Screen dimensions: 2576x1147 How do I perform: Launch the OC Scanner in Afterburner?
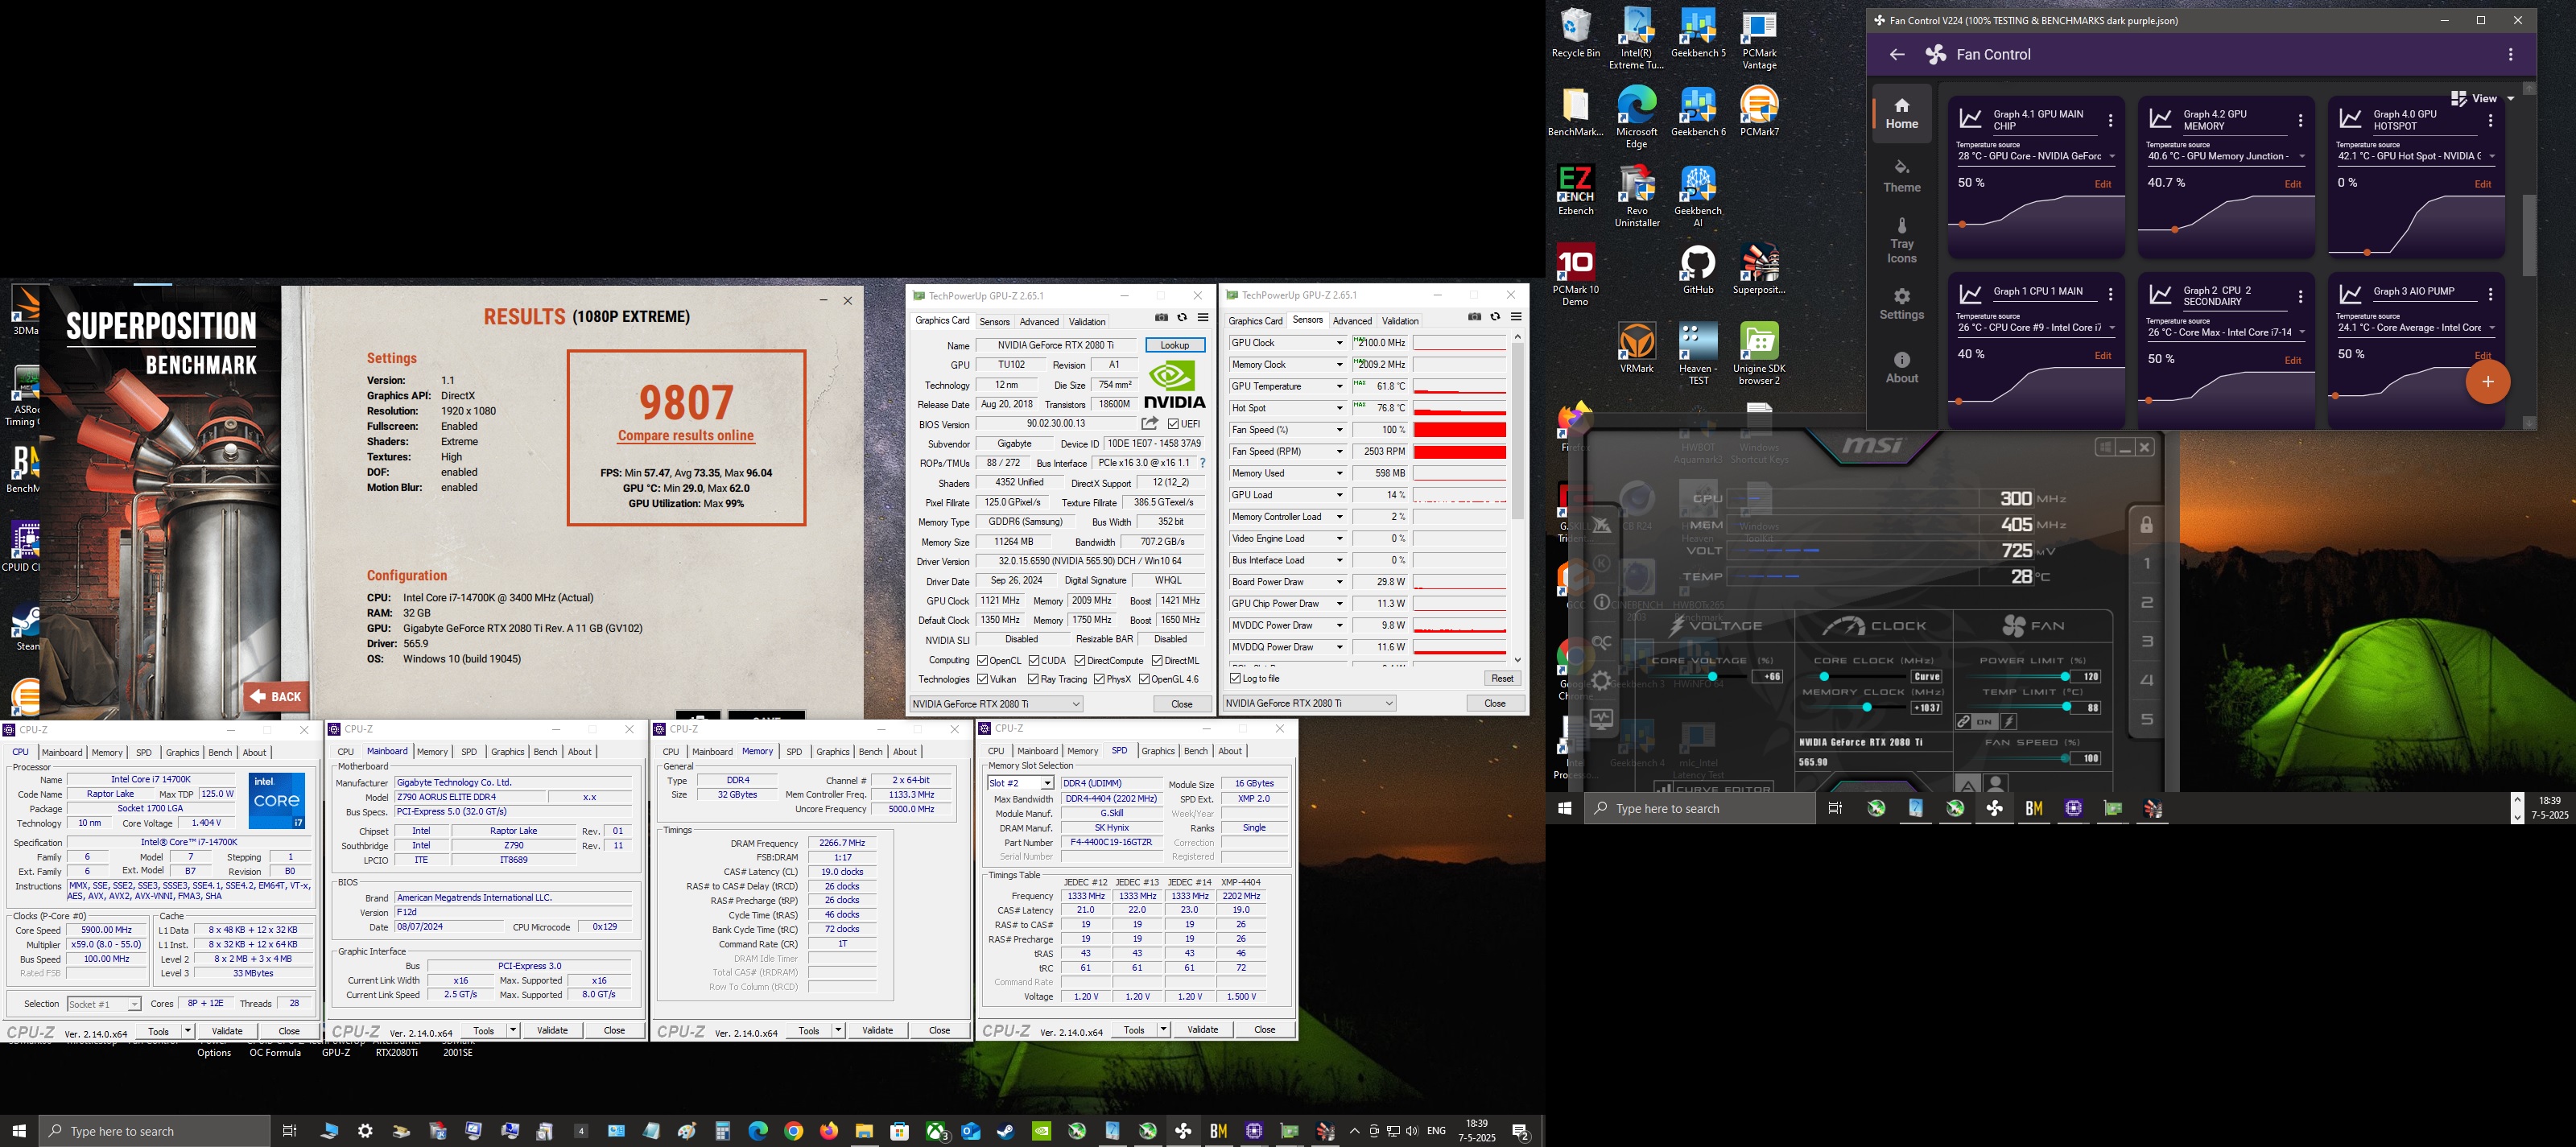1601,642
